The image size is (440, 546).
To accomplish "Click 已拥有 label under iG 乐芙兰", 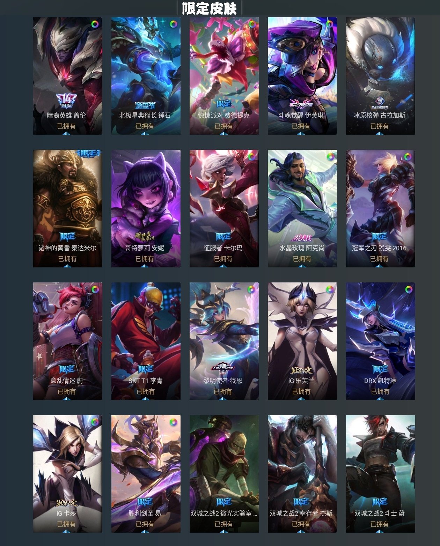I will click(x=301, y=391).
